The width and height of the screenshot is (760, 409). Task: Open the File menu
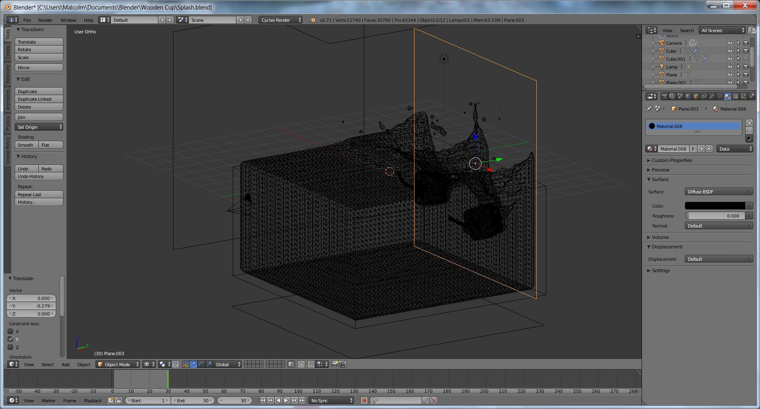coord(27,20)
